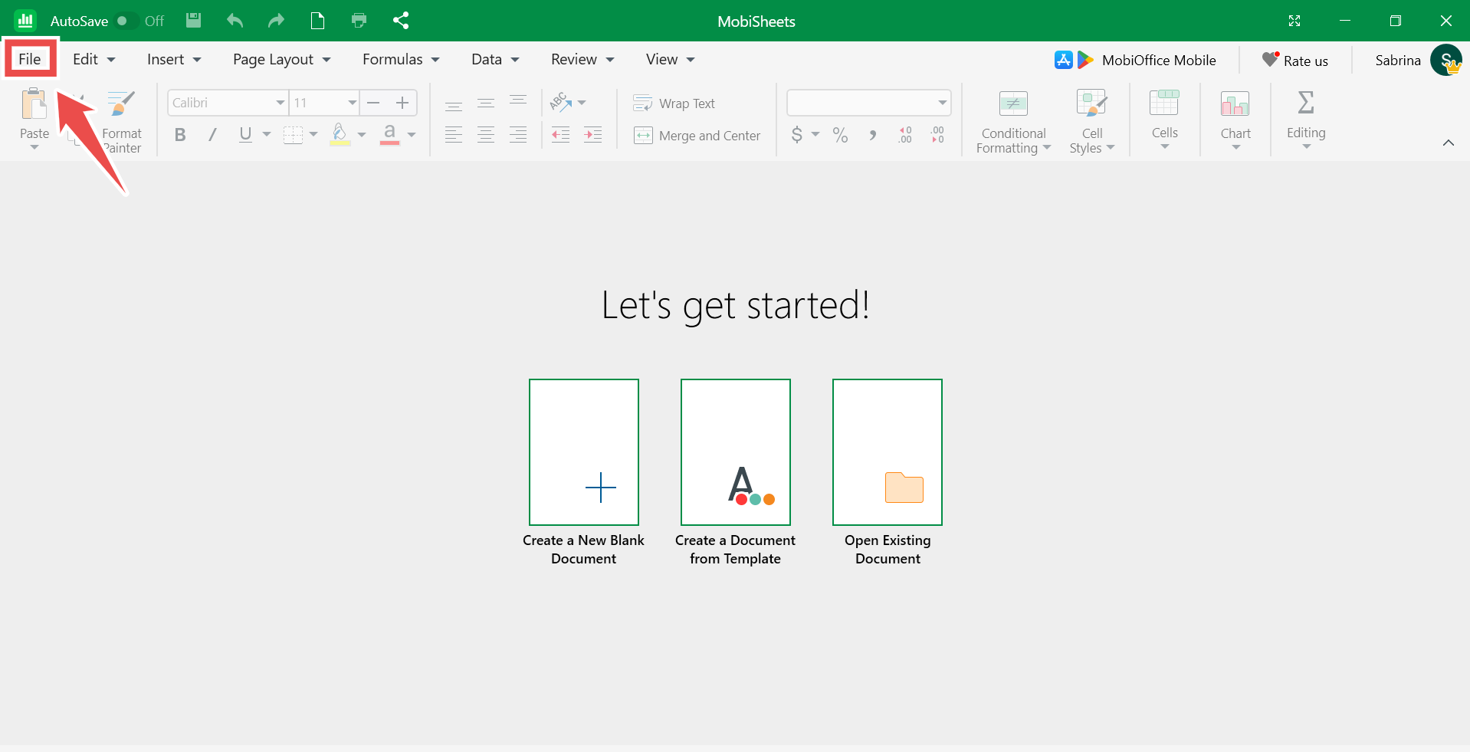The image size is (1470, 752).
Task: Click the Paste clipboard icon
Action: tap(34, 104)
